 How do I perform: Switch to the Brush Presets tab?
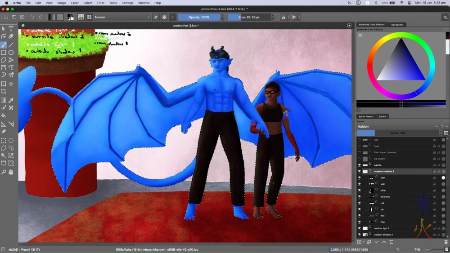(x=366, y=116)
